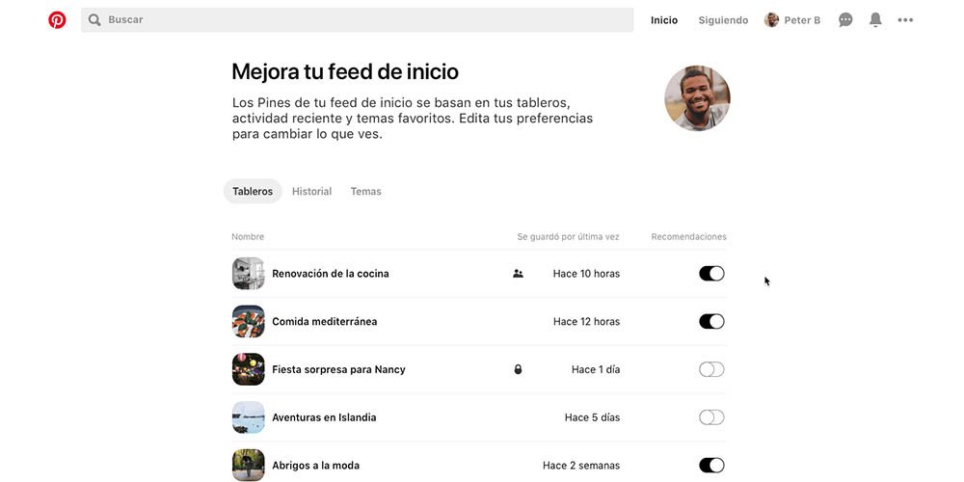Switch to the Historial tab

coord(311,191)
